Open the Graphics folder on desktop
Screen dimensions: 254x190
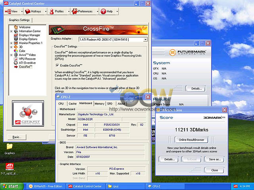pos(10,146)
